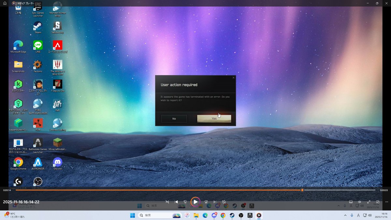Toggle shuffle in the media player controls
391x220 pixels.
click(x=167, y=202)
